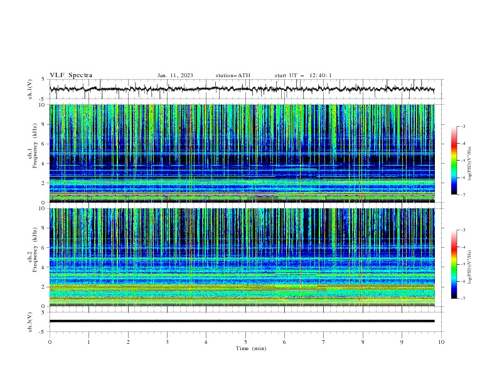The height and width of the screenshot is (384, 497).
Task: Click the ch.2 spectrogram color bar
Action: [x=454, y=264]
